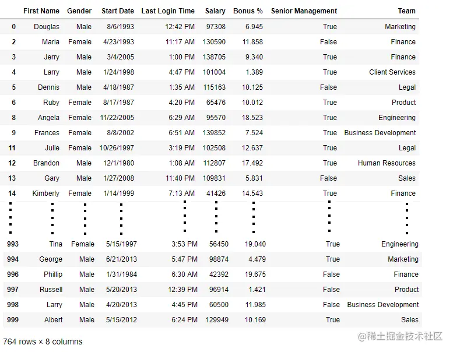Click the name Kimberly
453x352 pixels.
[45, 193]
